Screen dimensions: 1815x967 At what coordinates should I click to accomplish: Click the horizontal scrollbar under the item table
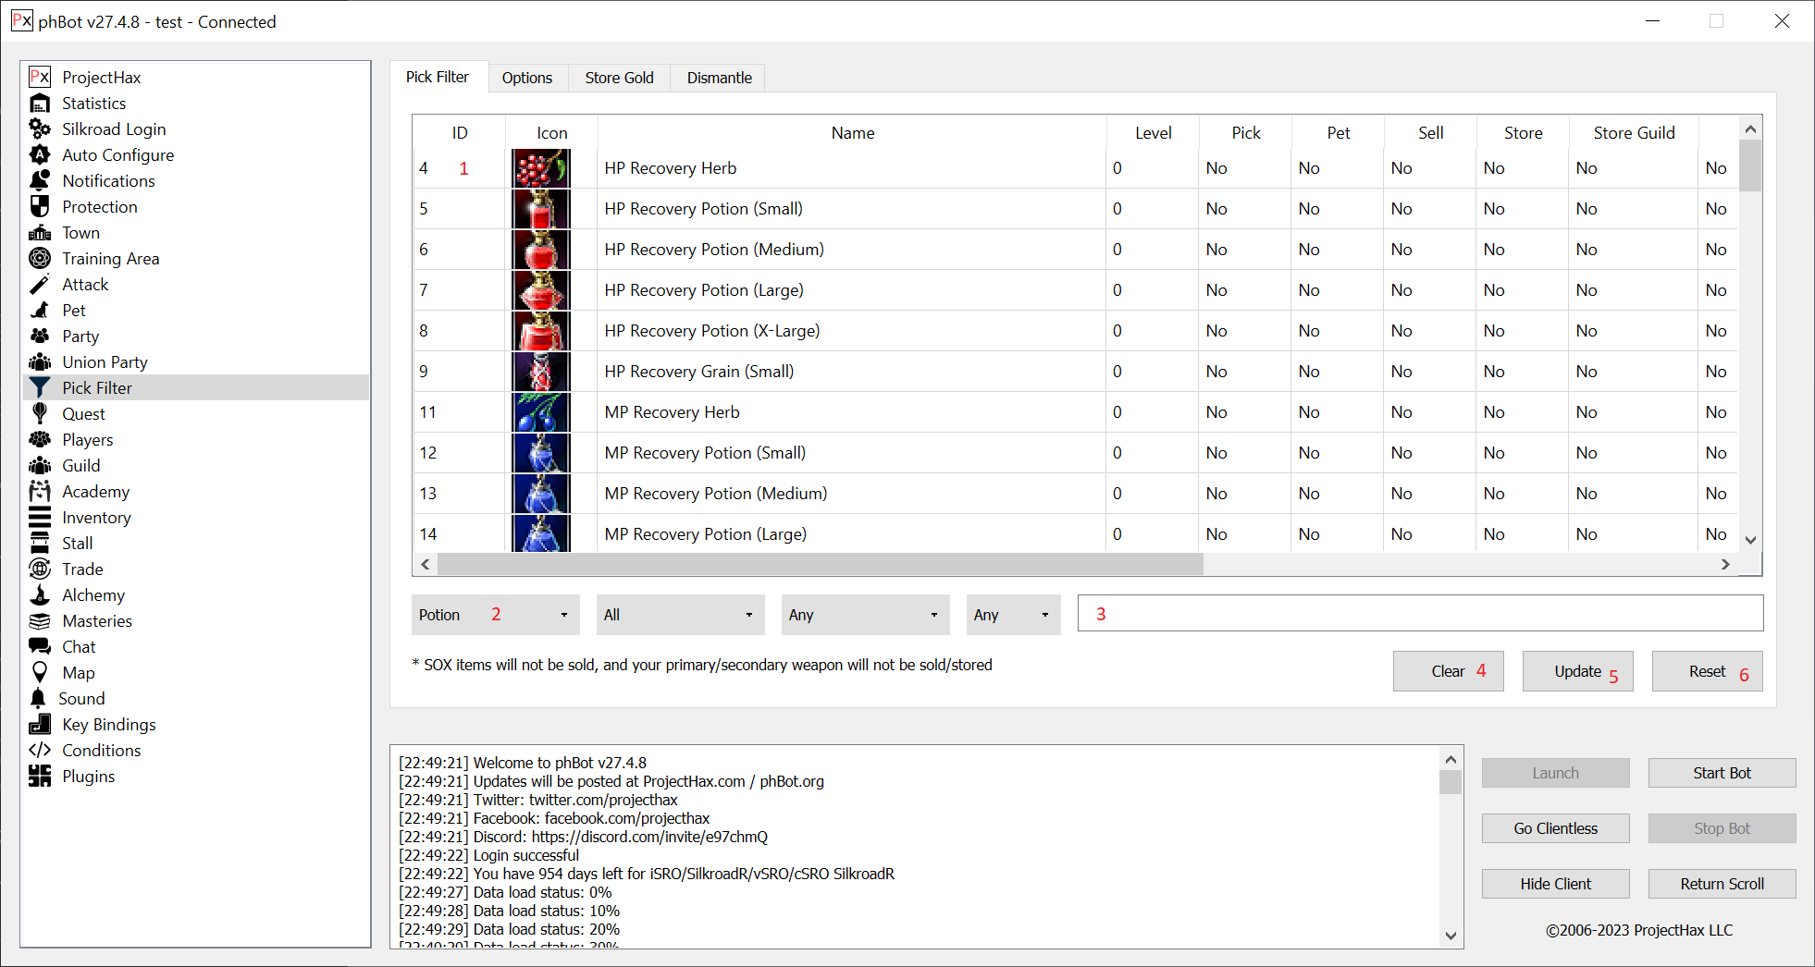click(820, 564)
